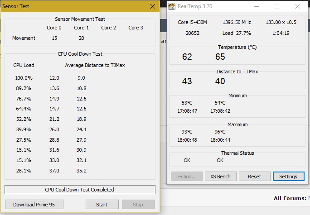The width and height of the screenshot is (310, 215).
Task: Click the 43 distance to TJ Max value
Action: (x=187, y=81)
